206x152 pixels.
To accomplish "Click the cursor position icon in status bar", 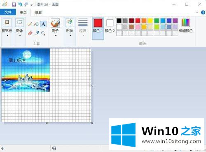I will click(3, 148).
